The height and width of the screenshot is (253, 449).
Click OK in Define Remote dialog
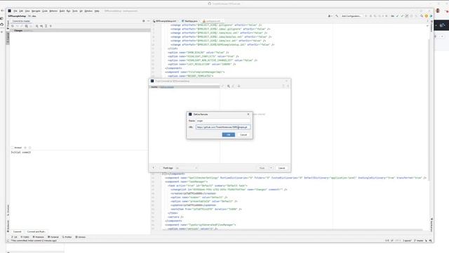[x=229, y=135]
